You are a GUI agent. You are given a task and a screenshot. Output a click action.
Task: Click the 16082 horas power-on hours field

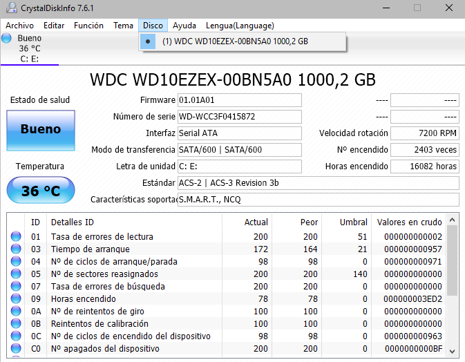click(x=425, y=166)
